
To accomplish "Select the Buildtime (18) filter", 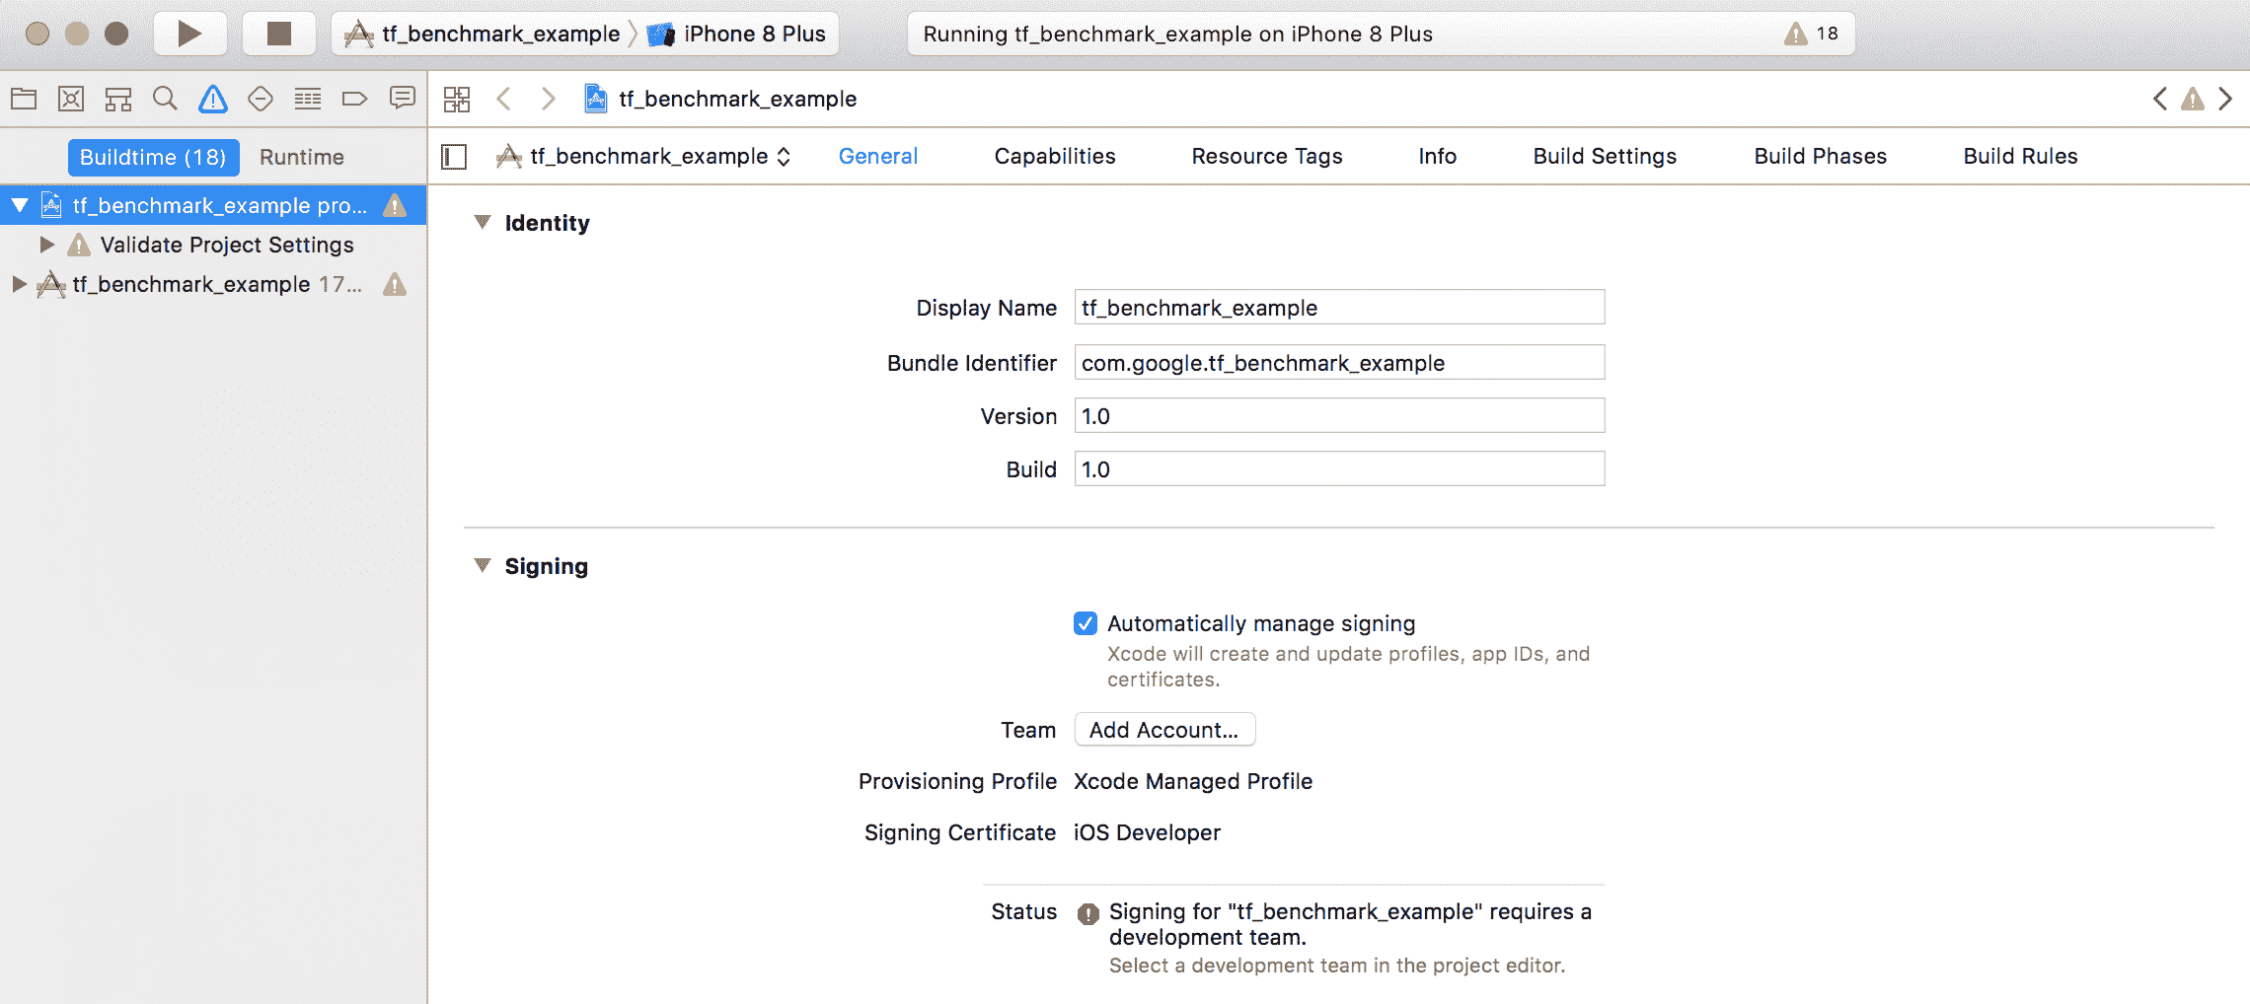I will (153, 157).
